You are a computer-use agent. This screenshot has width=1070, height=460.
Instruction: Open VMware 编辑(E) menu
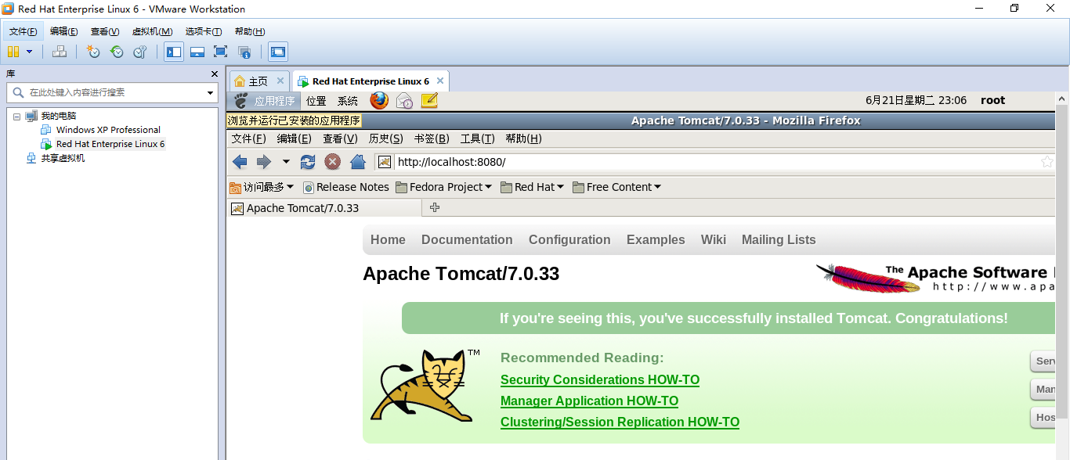[64, 31]
